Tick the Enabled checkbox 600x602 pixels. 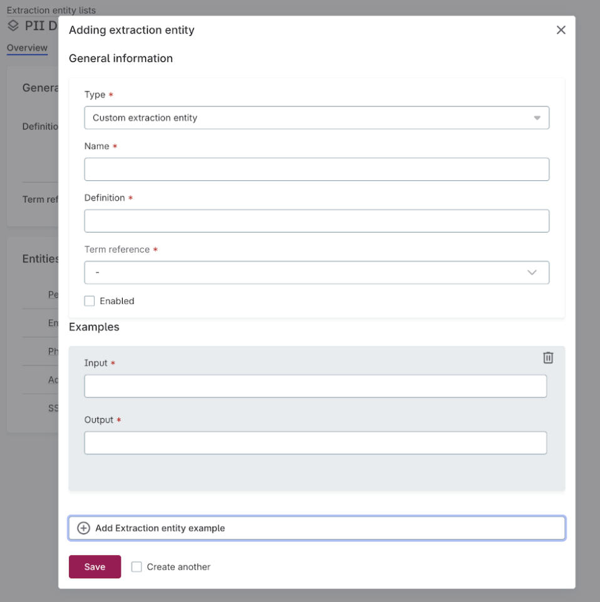90,301
